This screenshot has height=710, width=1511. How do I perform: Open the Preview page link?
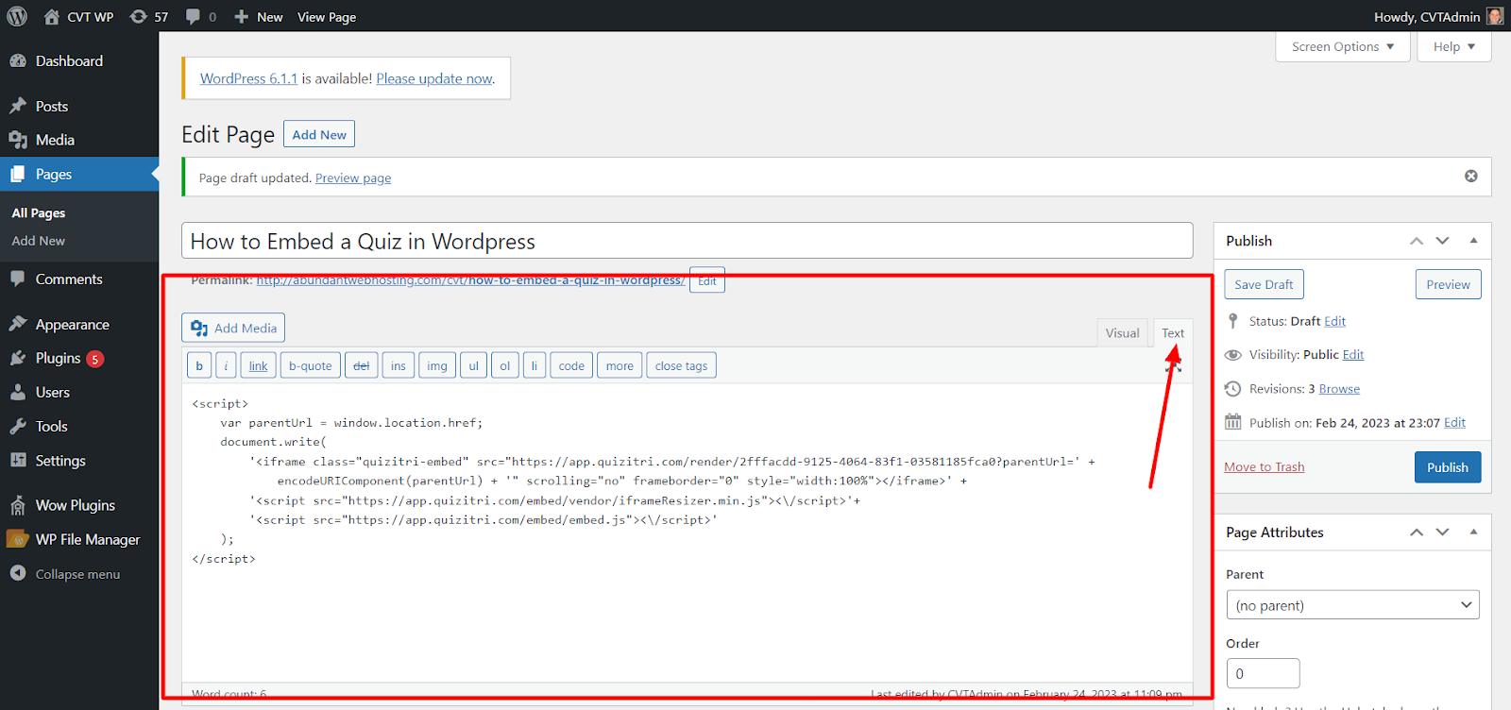353,177
